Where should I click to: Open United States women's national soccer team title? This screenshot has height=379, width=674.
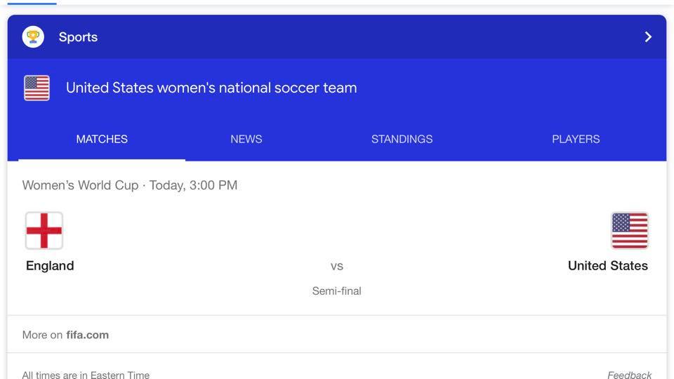(211, 88)
